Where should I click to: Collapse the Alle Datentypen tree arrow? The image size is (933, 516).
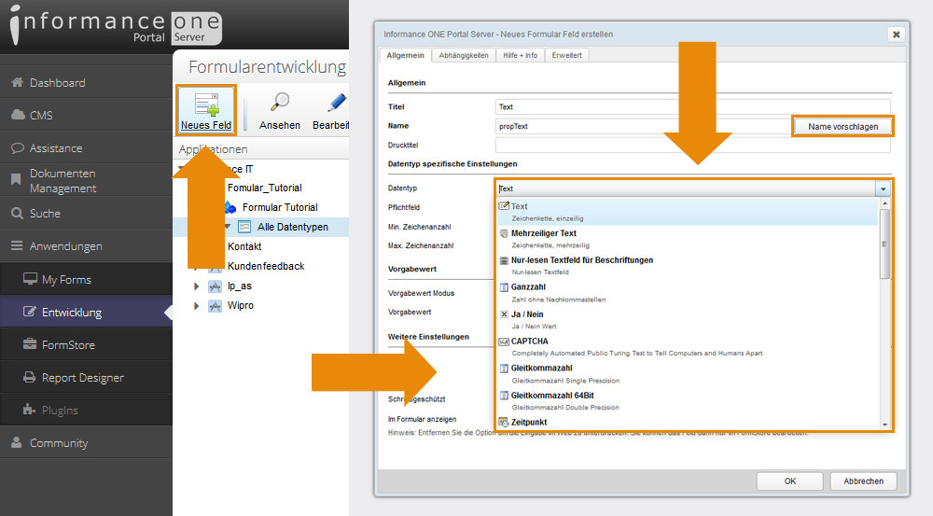(x=228, y=227)
